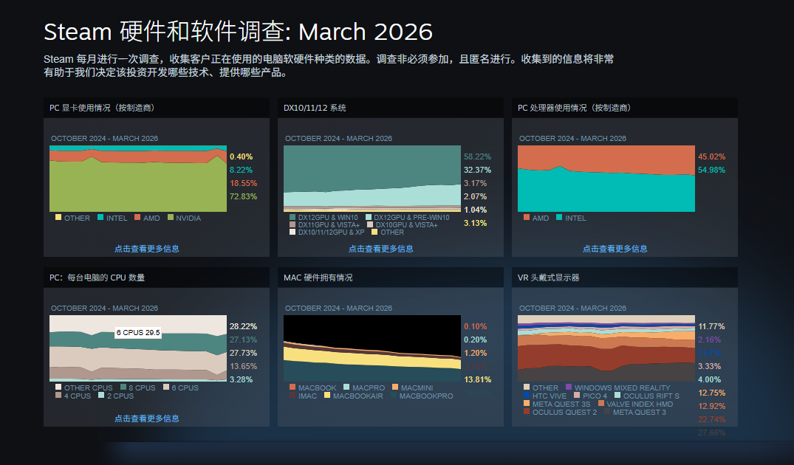Toggle the WINDOWS MIXED REALITY series
Image resolution: width=794 pixels, height=465 pixels.
pyautogui.click(x=568, y=387)
